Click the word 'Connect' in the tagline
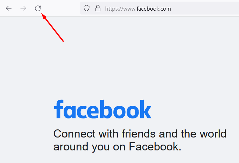This screenshot has width=239, height=163. tap(74, 134)
